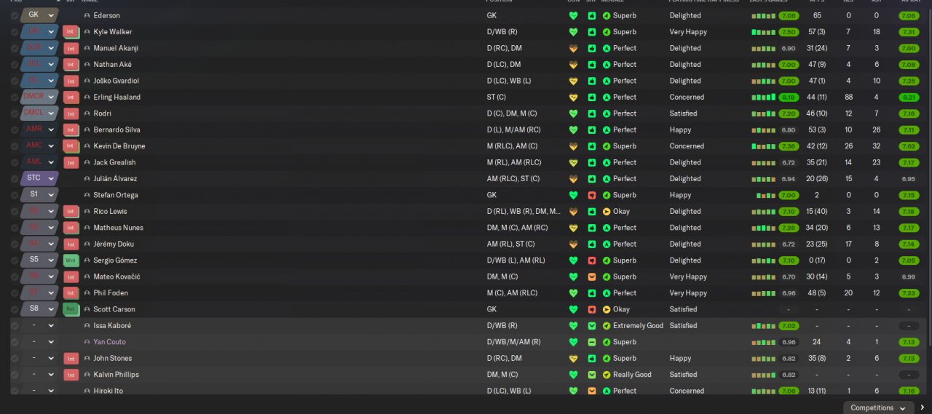The height and width of the screenshot is (414, 932).
Task: Click the arrow right of Competitions dropdown
Action: click(x=923, y=407)
